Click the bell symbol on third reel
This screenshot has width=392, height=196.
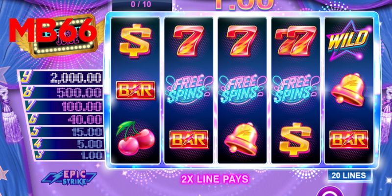pyautogui.click(x=242, y=139)
